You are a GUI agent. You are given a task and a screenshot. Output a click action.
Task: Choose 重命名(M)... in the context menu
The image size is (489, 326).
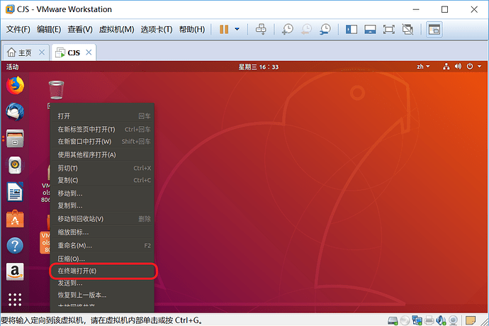point(102,245)
